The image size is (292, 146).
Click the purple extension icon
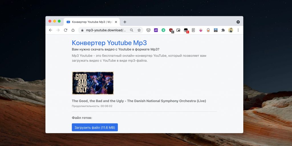(x=156, y=30)
